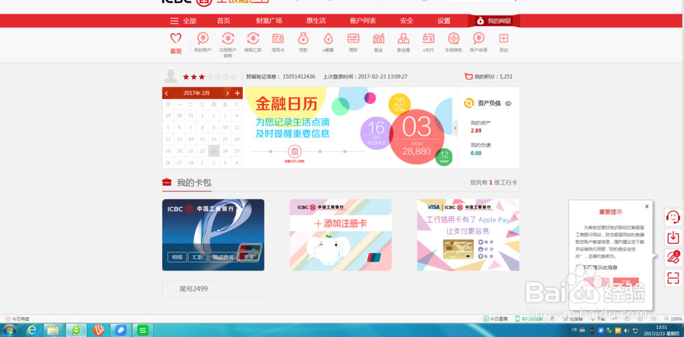Click the 资产负债 gold coin icon

469,103
